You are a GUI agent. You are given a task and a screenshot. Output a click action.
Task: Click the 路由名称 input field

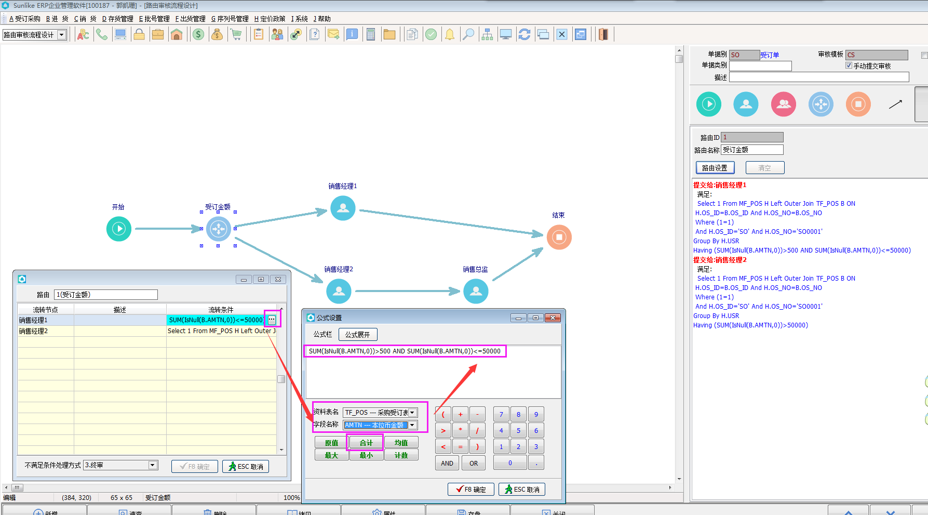[x=752, y=150]
